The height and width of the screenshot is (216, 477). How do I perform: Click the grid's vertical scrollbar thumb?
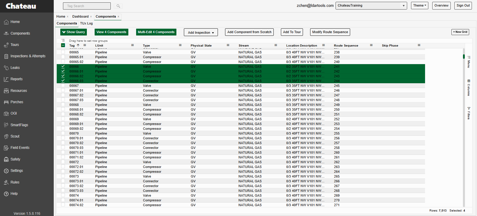[x=464, y=56]
